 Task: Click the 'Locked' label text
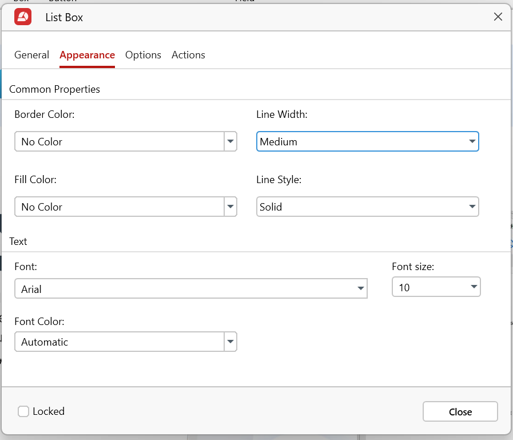tap(49, 411)
